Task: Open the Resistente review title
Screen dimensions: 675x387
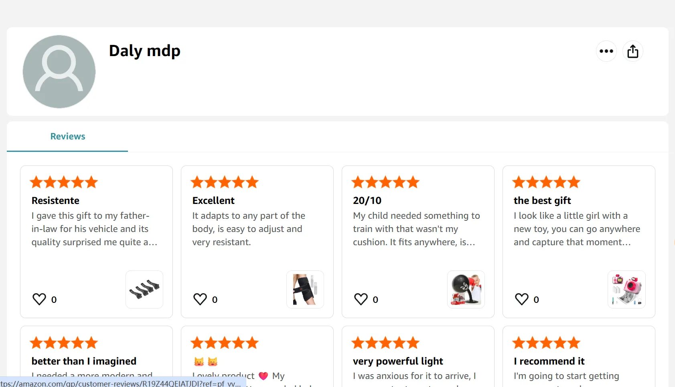Action: coord(55,201)
